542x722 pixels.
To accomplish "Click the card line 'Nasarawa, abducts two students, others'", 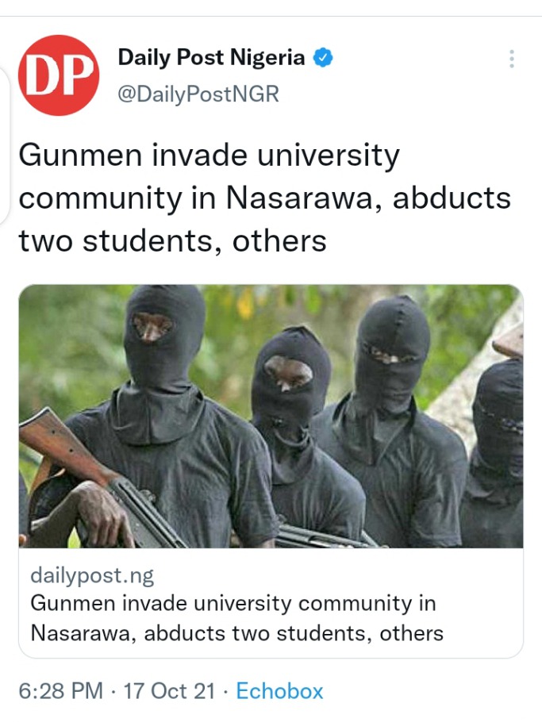I will pyautogui.click(x=237, y=633).
